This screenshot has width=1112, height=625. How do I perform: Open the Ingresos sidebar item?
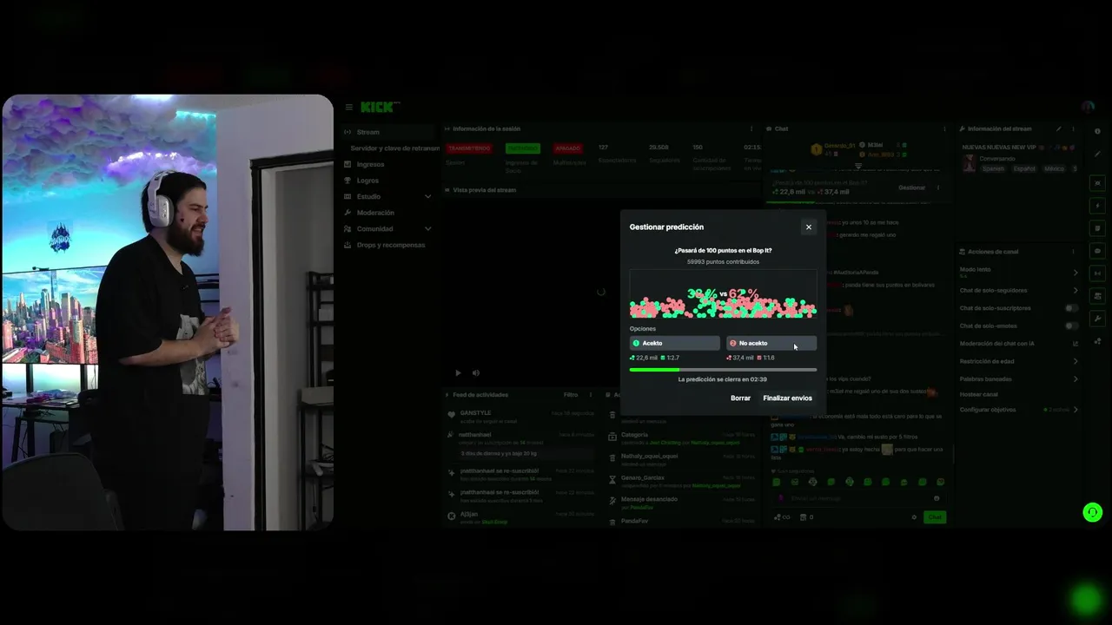click(x=387, y=164)
